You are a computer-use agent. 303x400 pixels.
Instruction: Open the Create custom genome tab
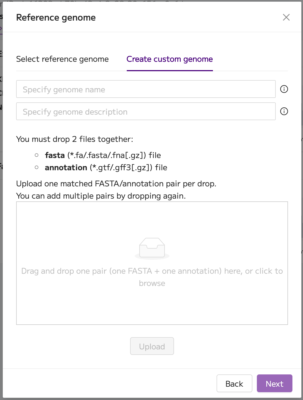(170, 59)
